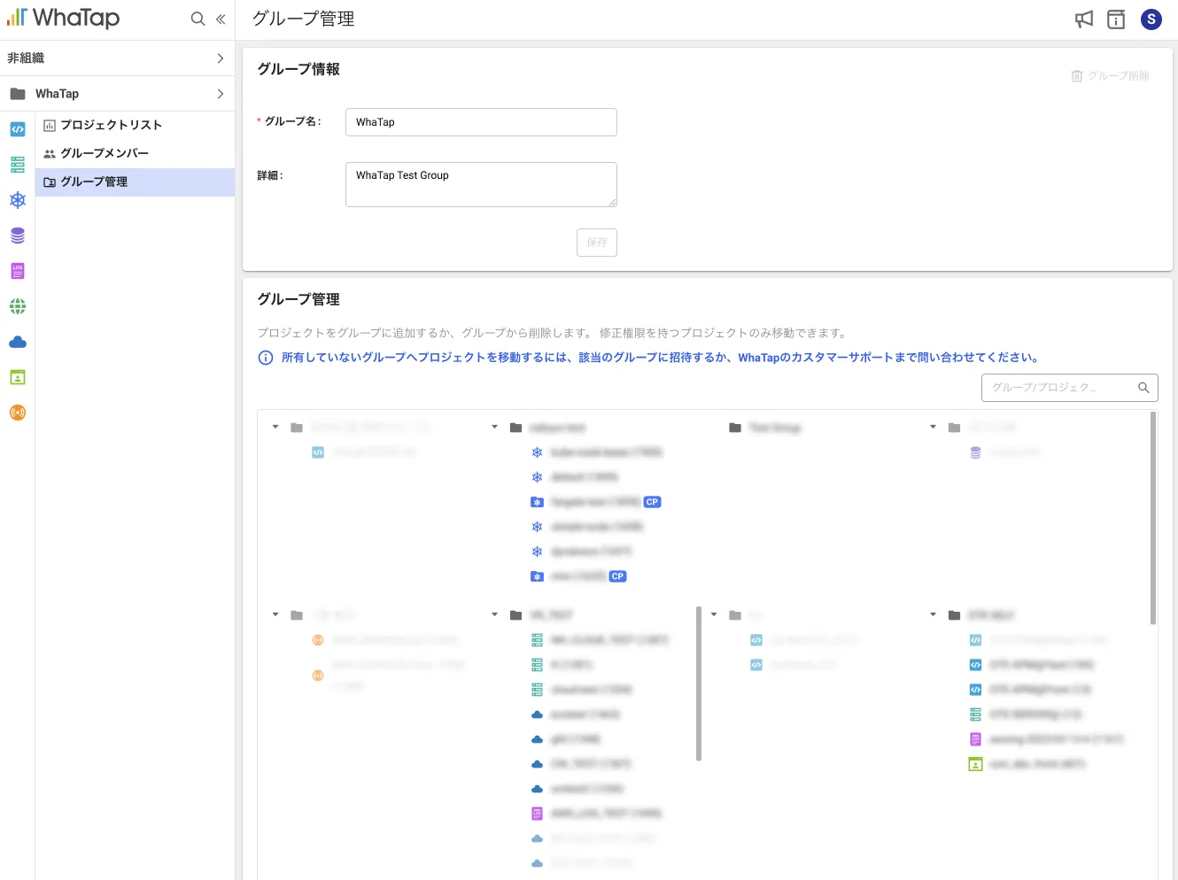The height and width of the screenshot is (880, 1178).
Task: Open the orange broadcast sidebar icon
Action: [18, 413]
